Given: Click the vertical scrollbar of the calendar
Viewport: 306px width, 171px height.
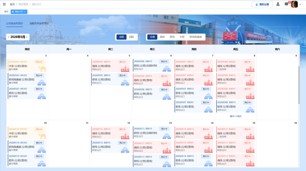Looking at the screenshot, I should pos(299,85).
